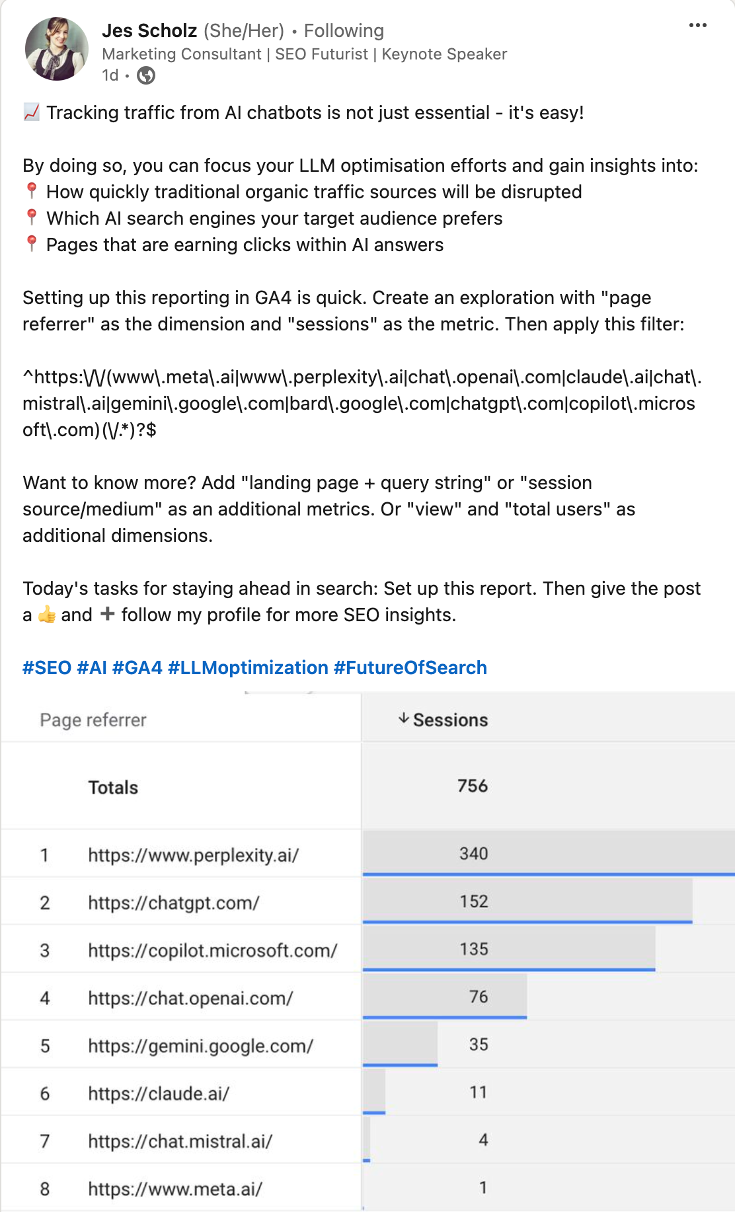
Task: Open the three-dot post options menu
Action: tap(697, 26)
